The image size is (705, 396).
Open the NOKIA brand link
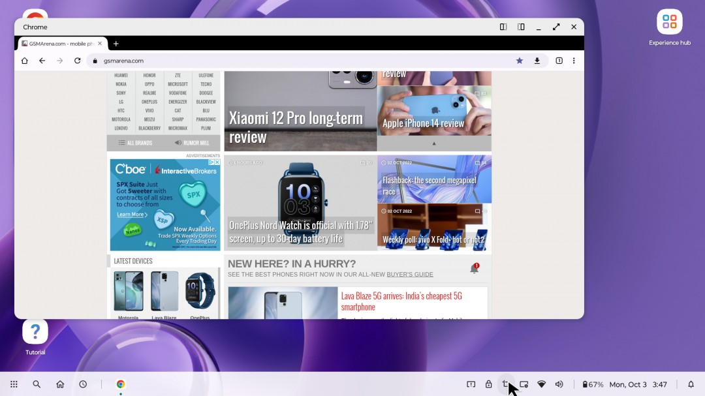[x=121, y=84]
